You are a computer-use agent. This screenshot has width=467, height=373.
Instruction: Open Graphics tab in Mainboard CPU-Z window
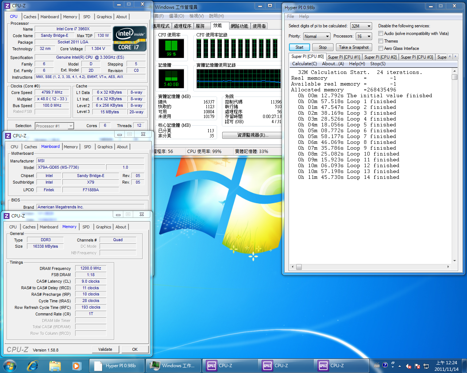point(105,147)
